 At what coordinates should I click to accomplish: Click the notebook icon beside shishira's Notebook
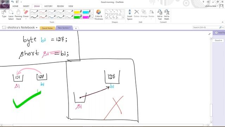point(4,28)
